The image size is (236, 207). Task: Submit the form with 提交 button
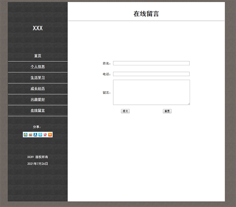click(x=125, y=111)
